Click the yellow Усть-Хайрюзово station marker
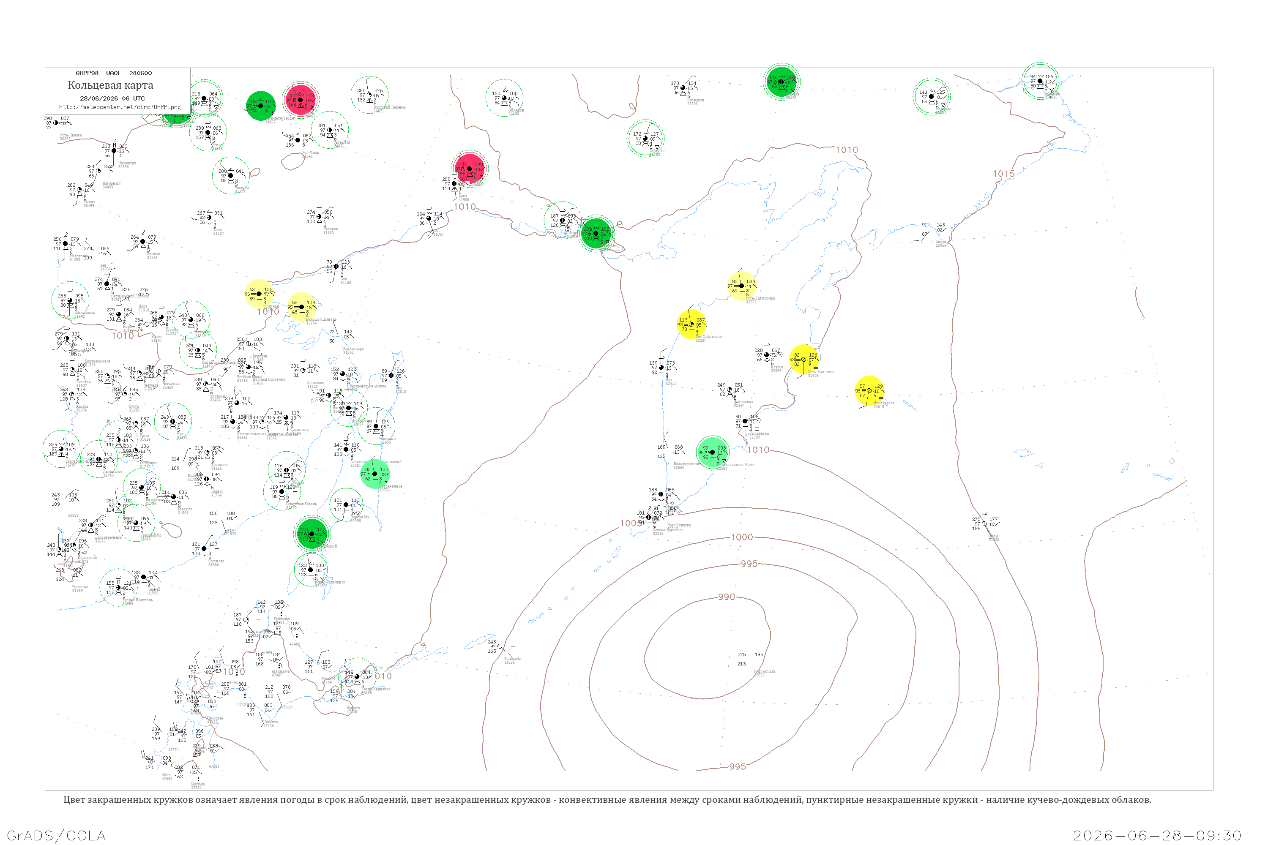The height and width of the screenshot is (845, 1268). coord(691,324)
